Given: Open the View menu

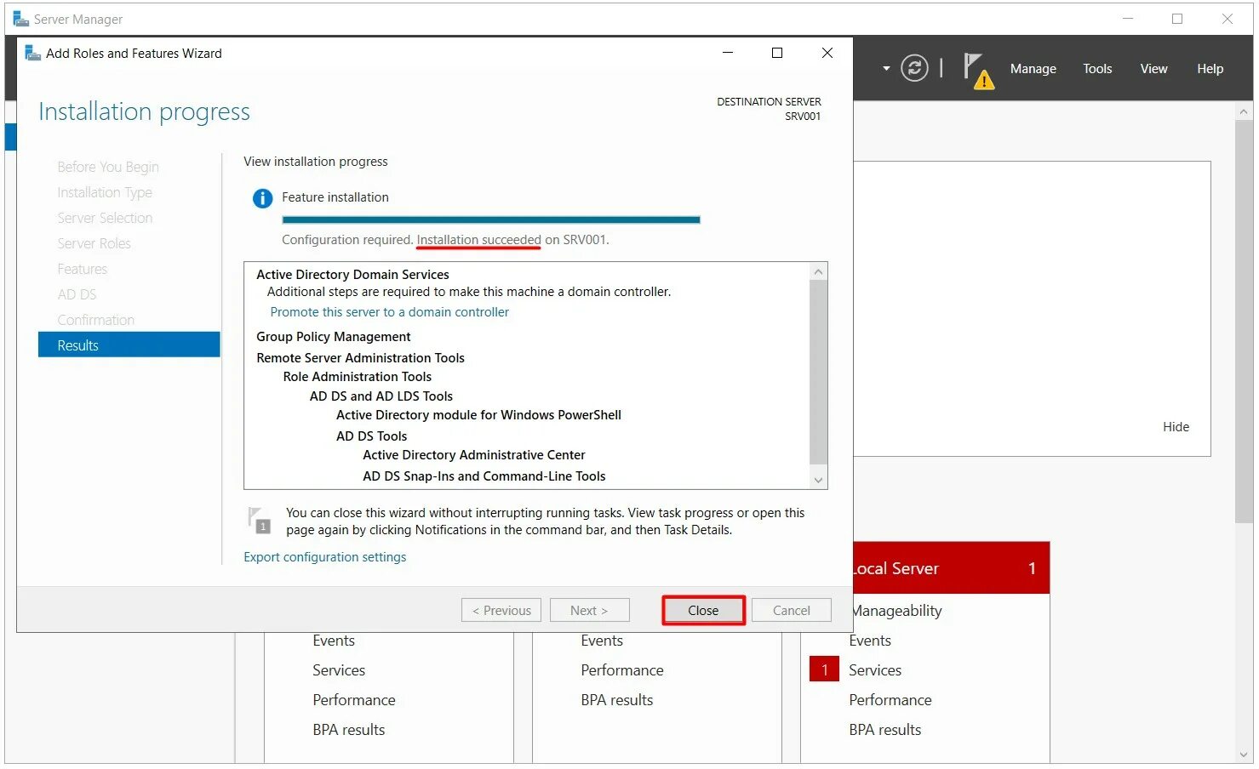Looking at the screenshot, I should coord(1153,69).
